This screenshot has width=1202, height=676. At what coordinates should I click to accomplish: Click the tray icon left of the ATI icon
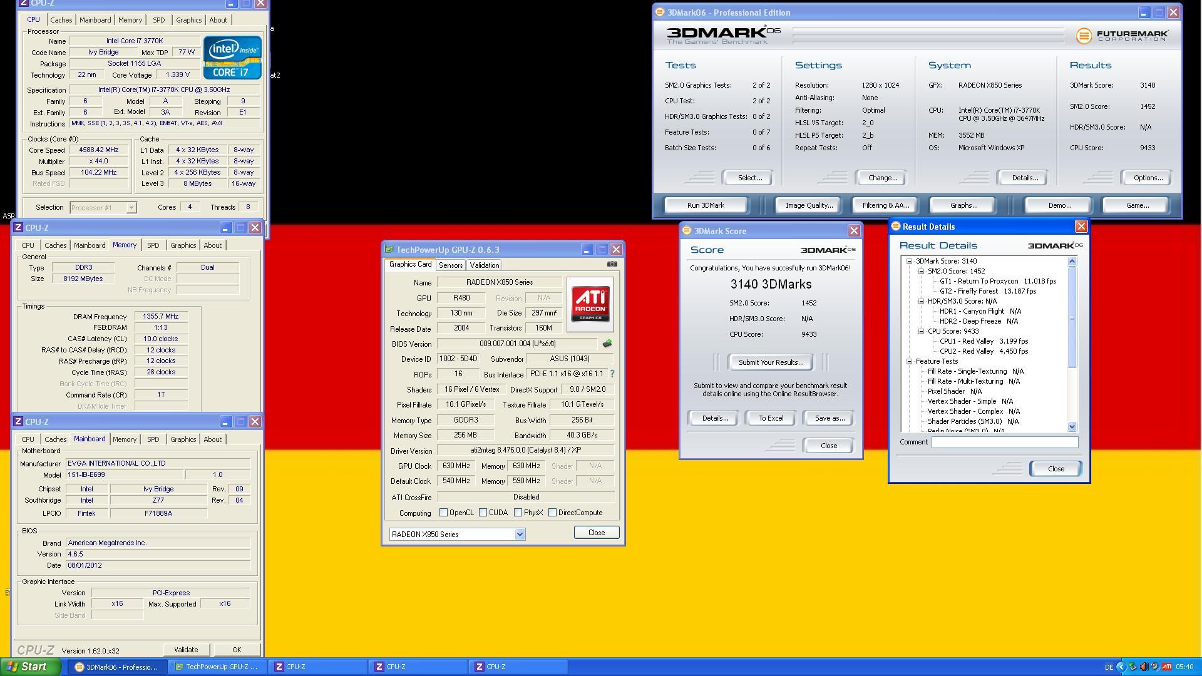coord(1155,667)
